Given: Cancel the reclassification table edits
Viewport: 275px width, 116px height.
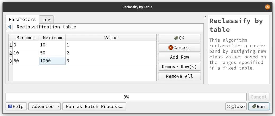Looking at the screenshot, I should [179, 48].
